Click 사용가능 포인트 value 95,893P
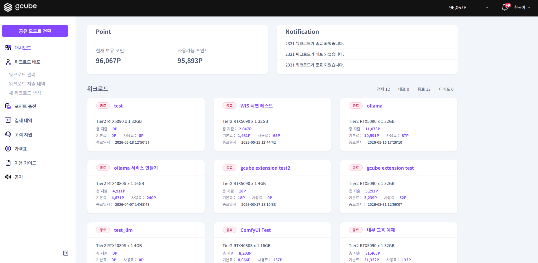The image size is (538, 263). [190, 61]
